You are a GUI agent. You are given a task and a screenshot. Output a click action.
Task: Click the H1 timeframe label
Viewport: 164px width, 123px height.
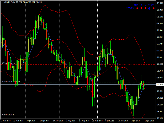[141, 5]
